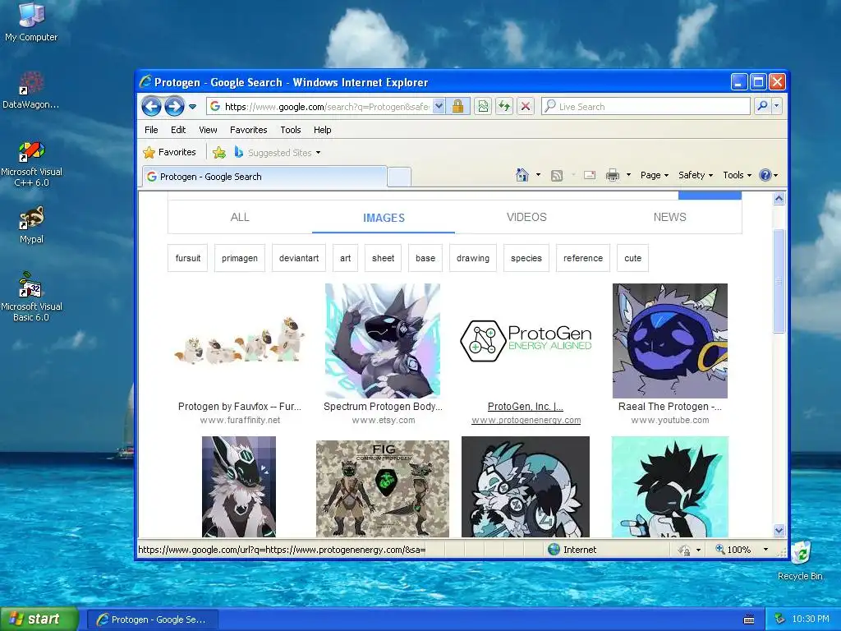Click the Live Search magnifier button
The width and height of the screenshot is (841, 631).
762,106
